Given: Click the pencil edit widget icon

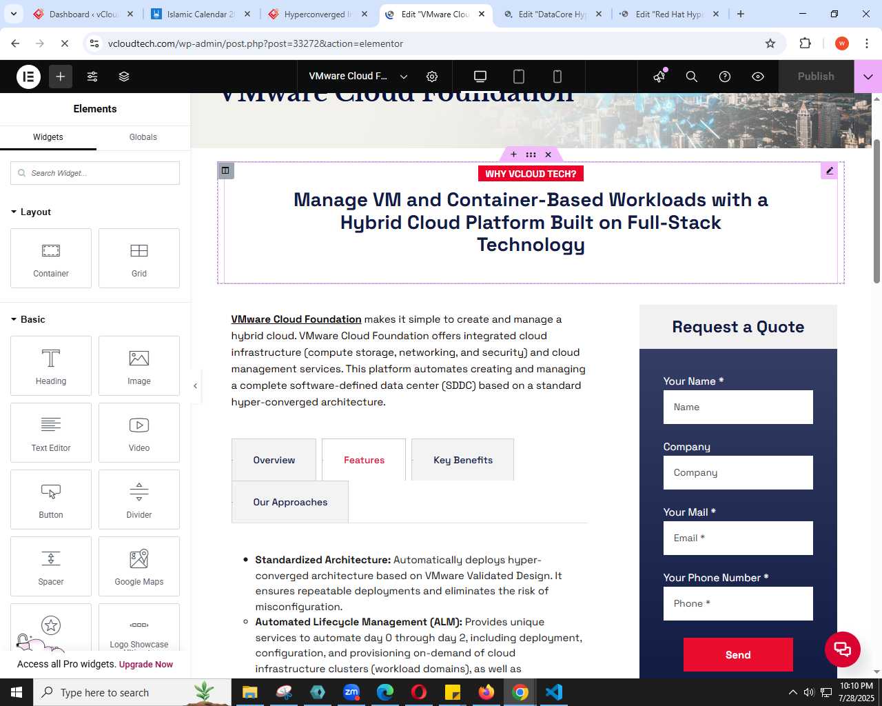Looking at the screenshot, I should tap(830, 170).
